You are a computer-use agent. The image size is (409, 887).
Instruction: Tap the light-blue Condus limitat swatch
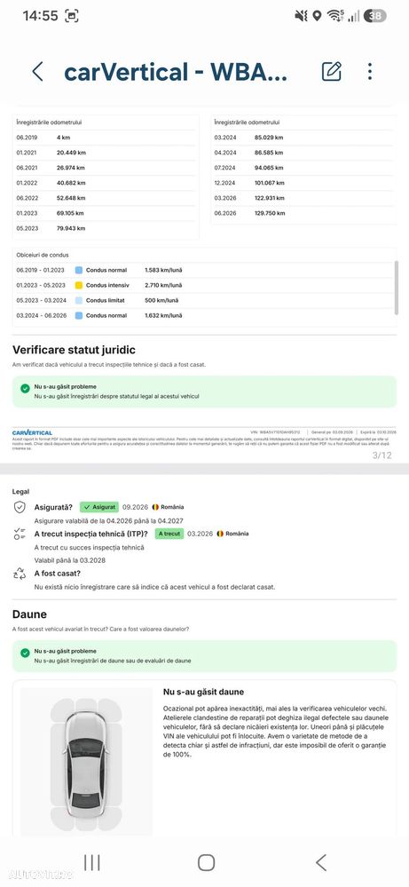tap(79, 300)
